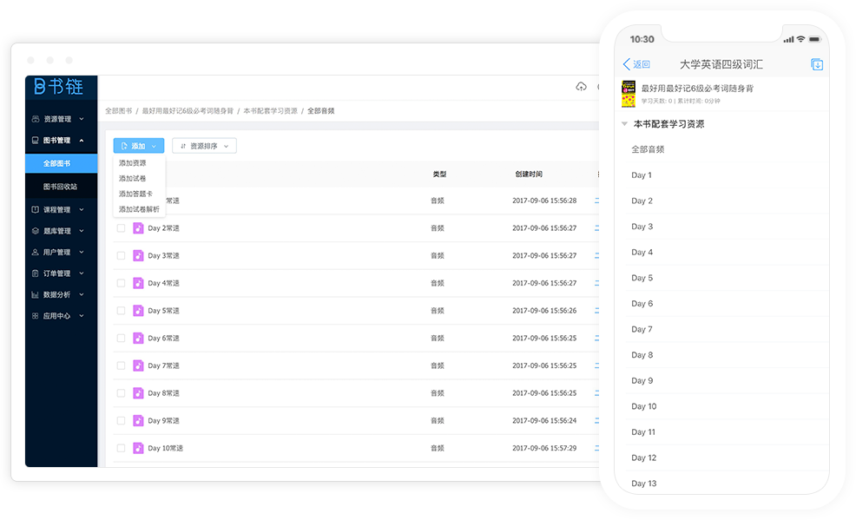Click the 用户管理 person icon in sidebar
This screenshot has width=856, height=520.
[35, 252]
